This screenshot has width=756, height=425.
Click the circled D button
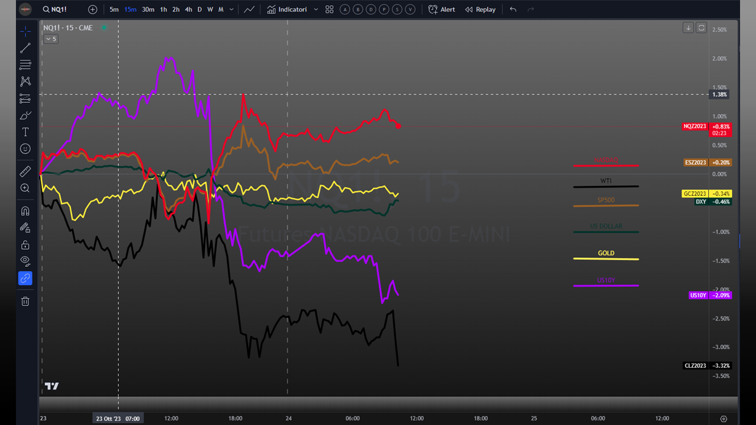371,9
